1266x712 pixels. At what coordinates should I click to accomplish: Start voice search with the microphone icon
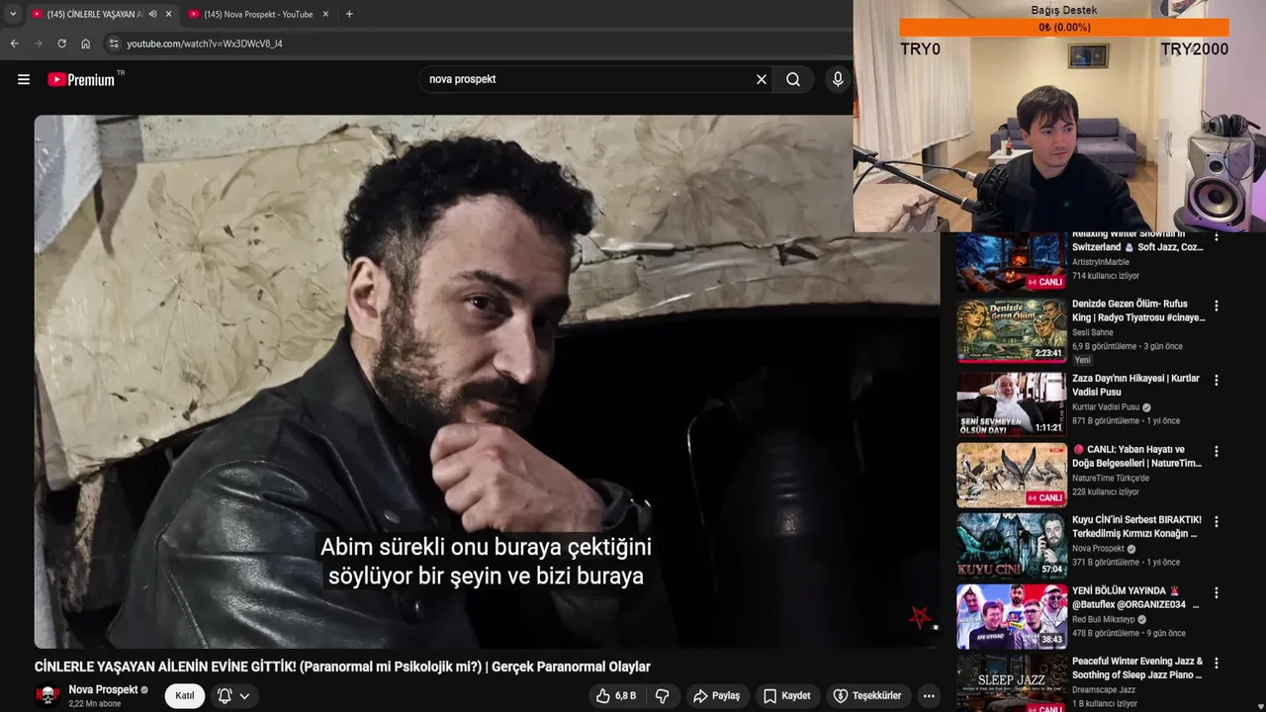pos(838,79)
